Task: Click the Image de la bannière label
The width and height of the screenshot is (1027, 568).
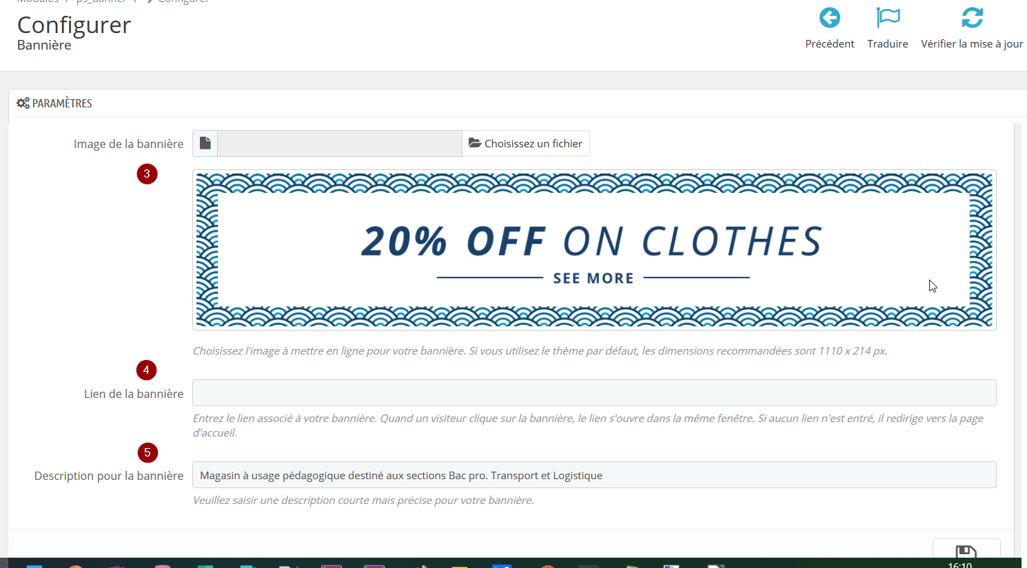Action: (128, 144)
